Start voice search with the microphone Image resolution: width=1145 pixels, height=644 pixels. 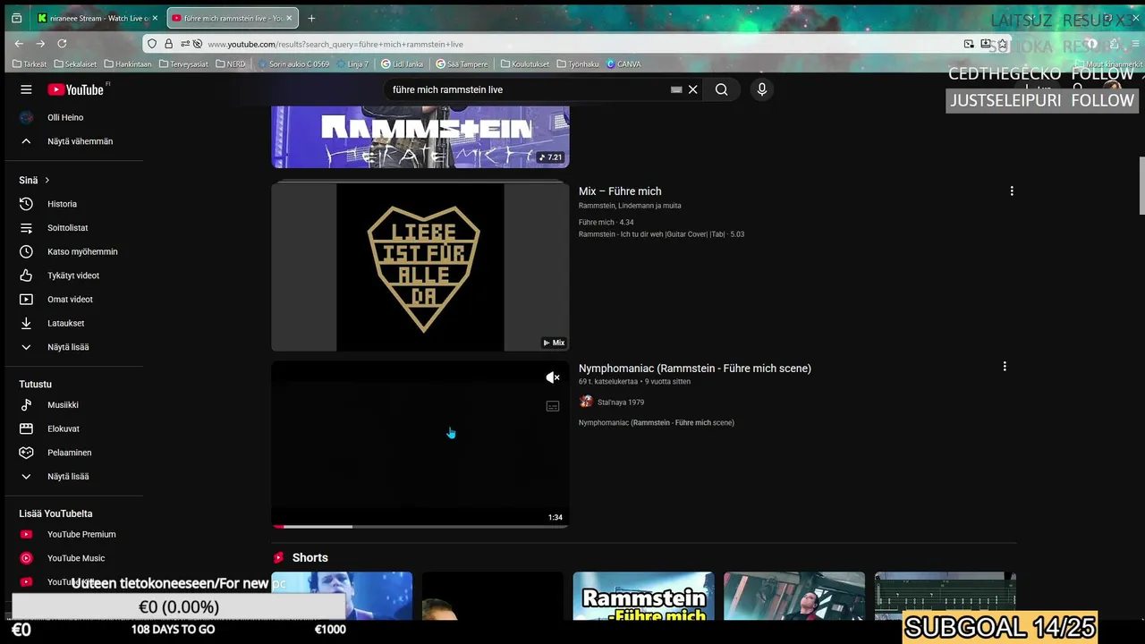coord(762,89)
